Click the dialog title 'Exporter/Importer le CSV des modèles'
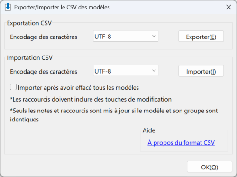Image resolution: width=237 pixels, height=177 pixels. [62, 7]
